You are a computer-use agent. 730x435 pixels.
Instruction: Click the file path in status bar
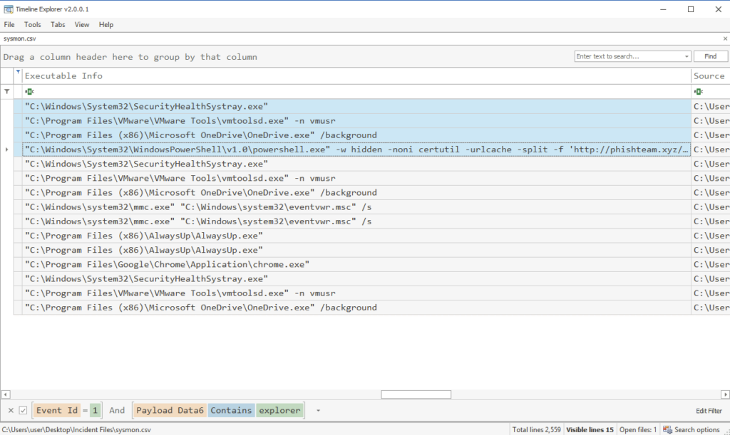77,430
